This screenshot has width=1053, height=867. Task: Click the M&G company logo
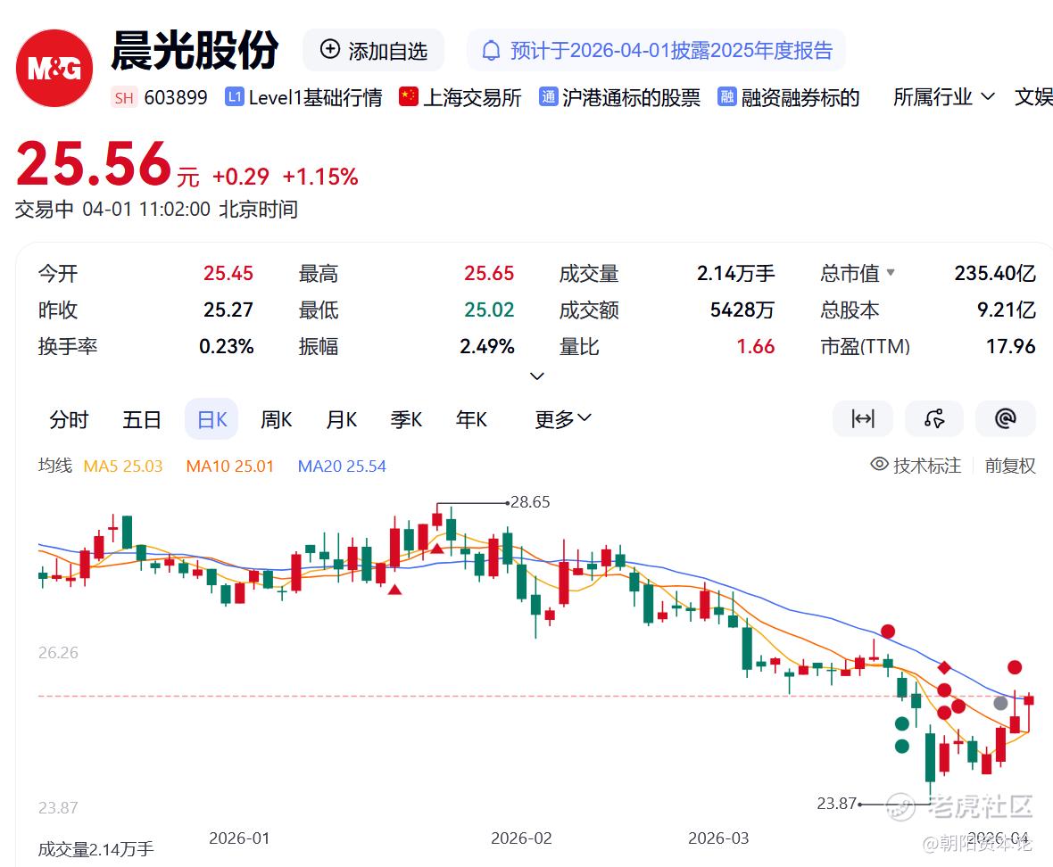[x=54, y=68]
